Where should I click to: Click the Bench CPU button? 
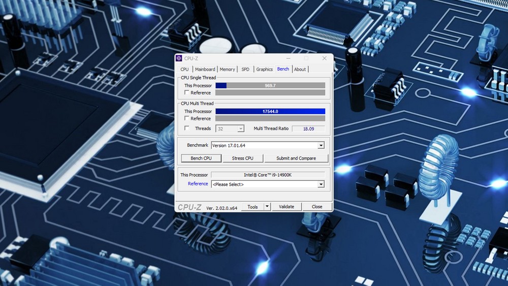(201, 158)
